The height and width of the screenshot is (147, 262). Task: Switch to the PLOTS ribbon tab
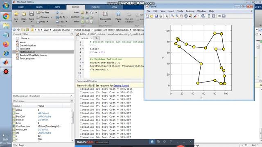(39, 7)
